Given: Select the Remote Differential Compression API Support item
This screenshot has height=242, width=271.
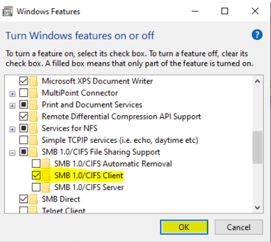Looking at the screenshot, I should tap(121, 117).
